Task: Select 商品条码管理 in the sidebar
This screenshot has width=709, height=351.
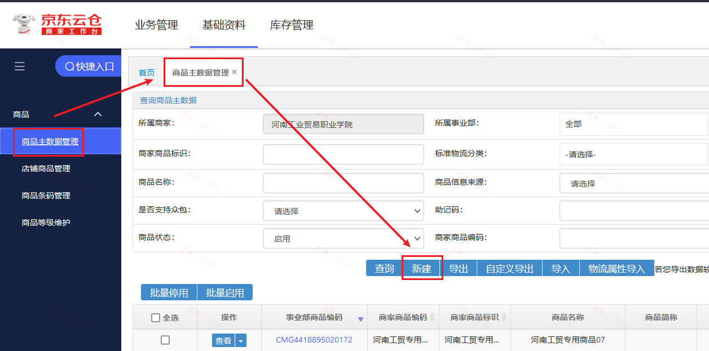Action: (x=46, y=196)
